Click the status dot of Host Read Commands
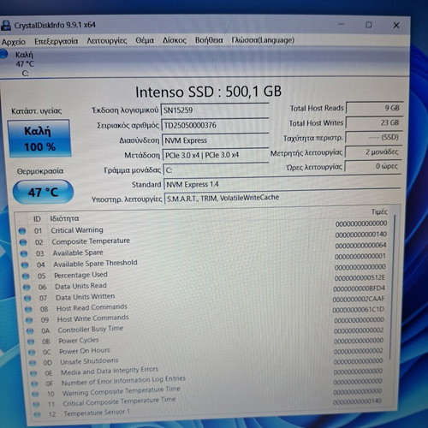The height and width of the screenshot is (428, 428). [x=28, y=309]
